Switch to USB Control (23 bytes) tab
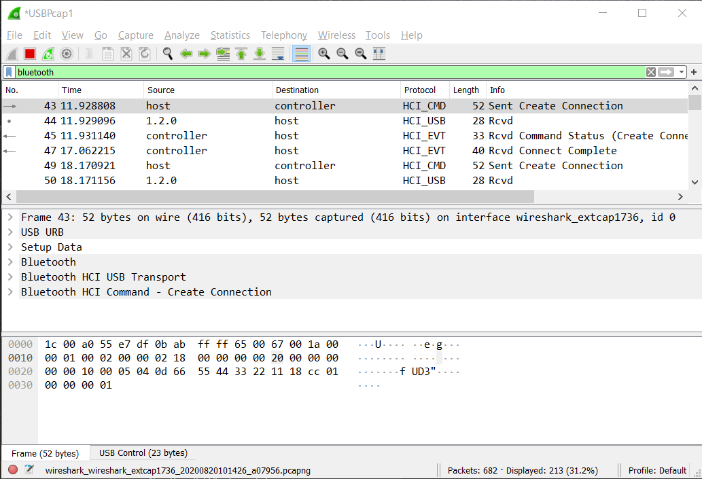Image resolution: width=702 pixels, height=479 pixels. click(143, 453)
